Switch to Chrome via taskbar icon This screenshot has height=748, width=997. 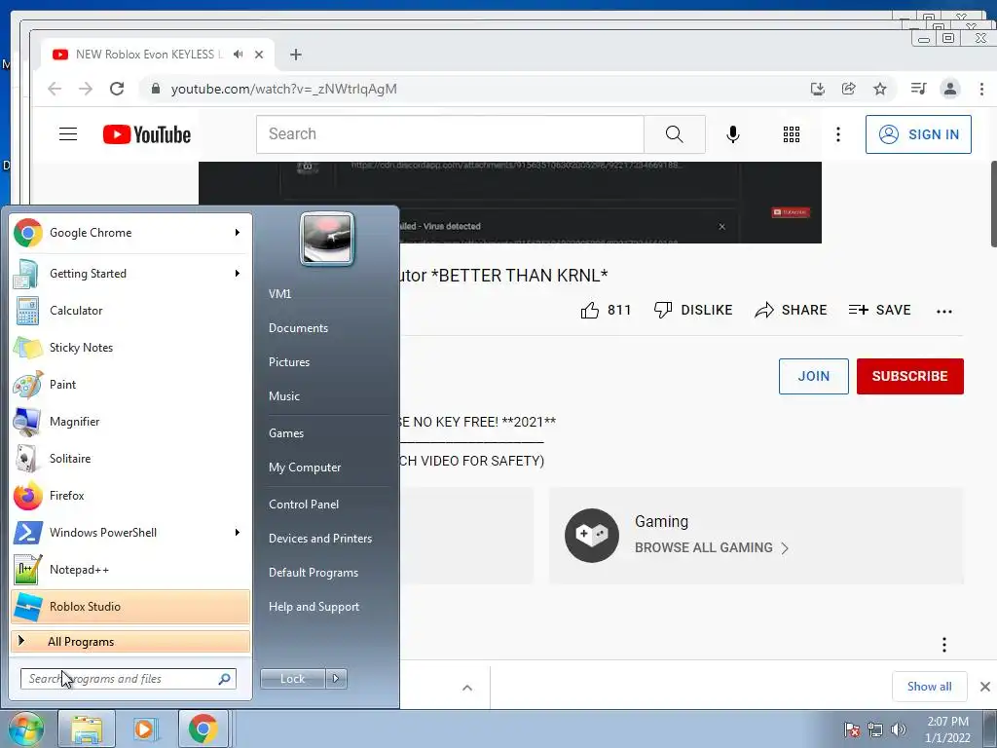(x=203, y=729)
